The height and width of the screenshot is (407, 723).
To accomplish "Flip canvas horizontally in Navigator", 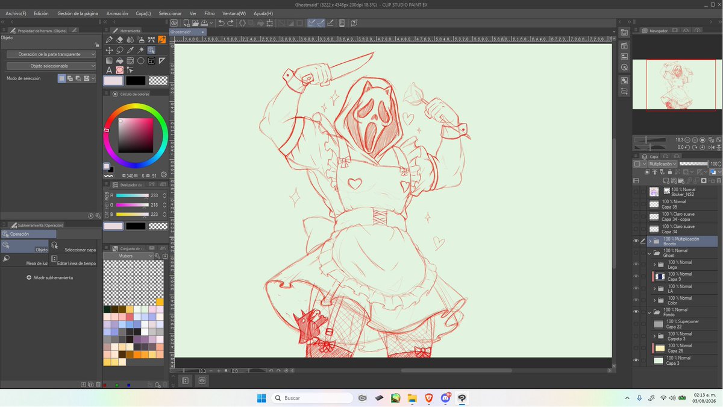I will (x=712, y=147).
